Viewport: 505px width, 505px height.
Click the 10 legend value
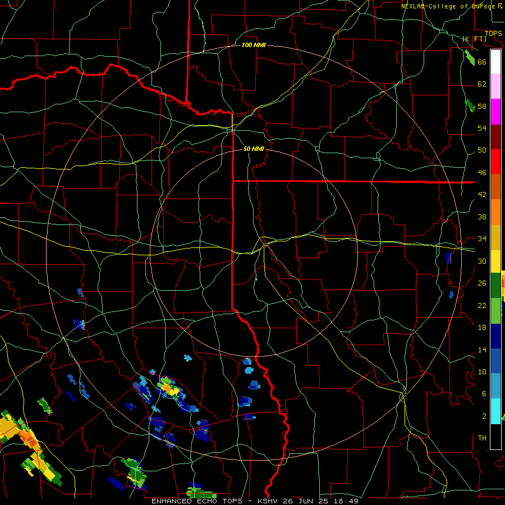(482, 371)
